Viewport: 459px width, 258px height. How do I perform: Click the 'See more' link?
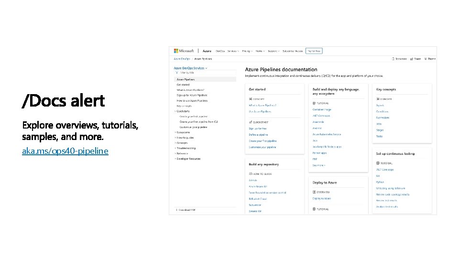point(319,165)
